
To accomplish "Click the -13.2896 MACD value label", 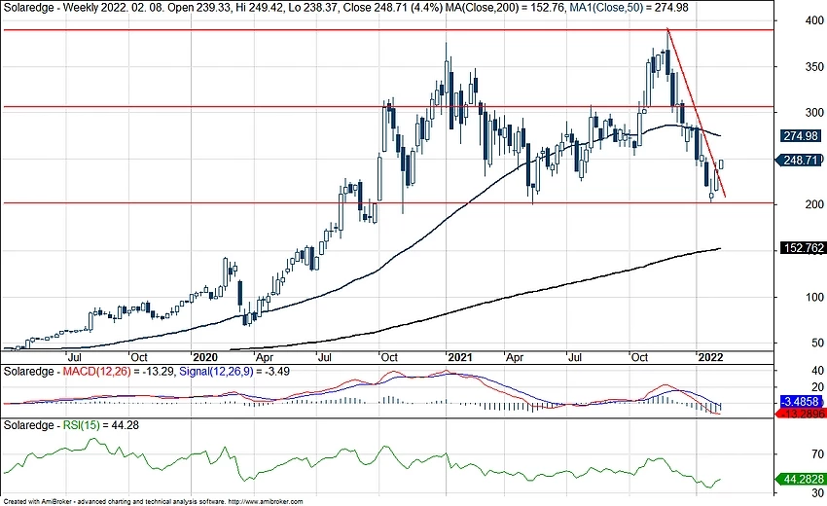I will pos(801,414).
